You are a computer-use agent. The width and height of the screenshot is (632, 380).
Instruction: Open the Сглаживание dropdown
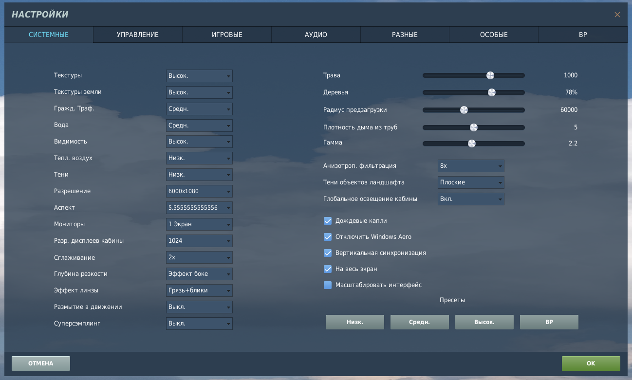tap(199, 257)
